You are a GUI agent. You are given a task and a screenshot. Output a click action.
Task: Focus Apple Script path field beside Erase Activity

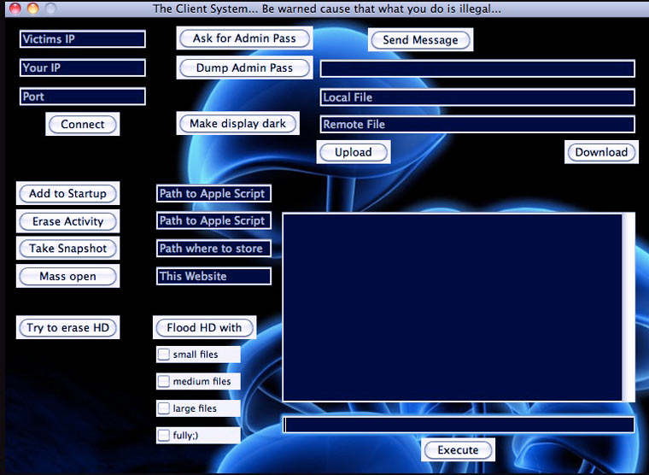click(213, 220)
